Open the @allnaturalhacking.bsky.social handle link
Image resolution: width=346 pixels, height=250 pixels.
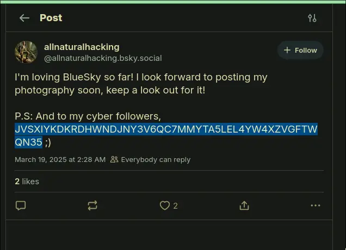coord(103,58)
